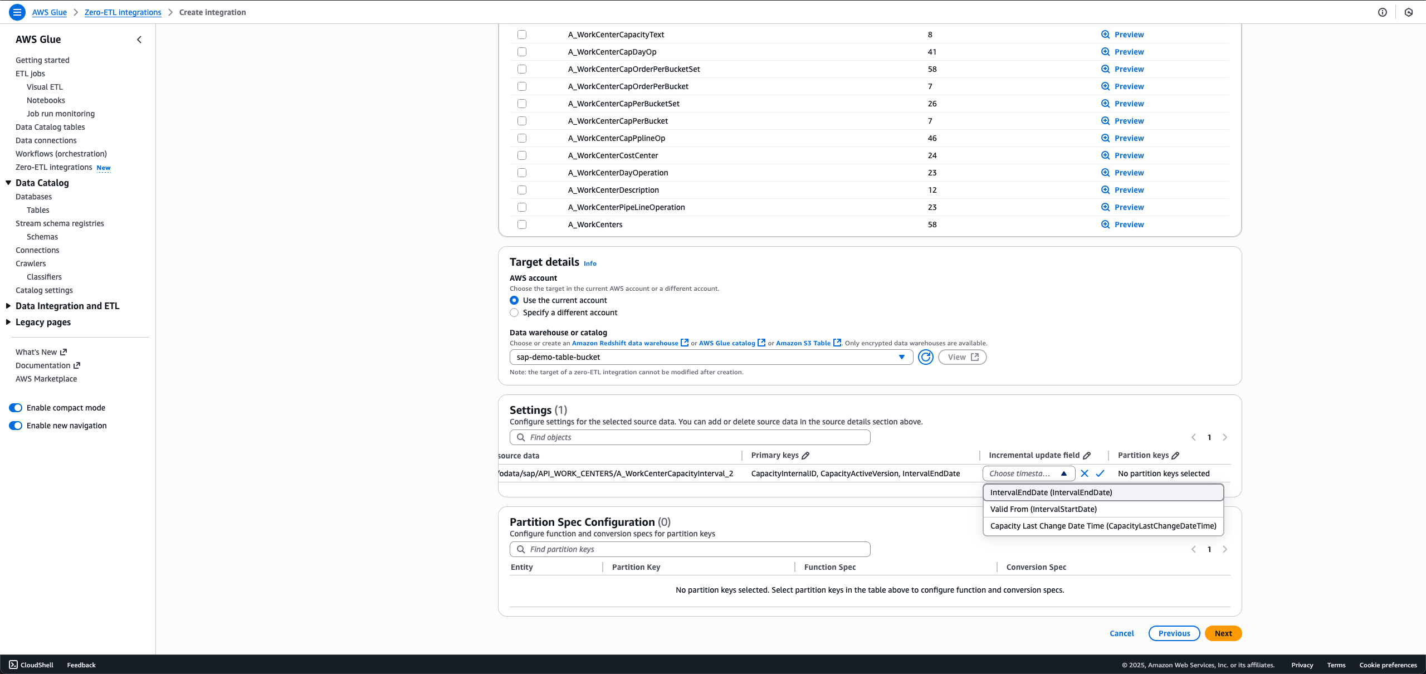Select Capacity Last Change Date Time option

point(1103,526)
